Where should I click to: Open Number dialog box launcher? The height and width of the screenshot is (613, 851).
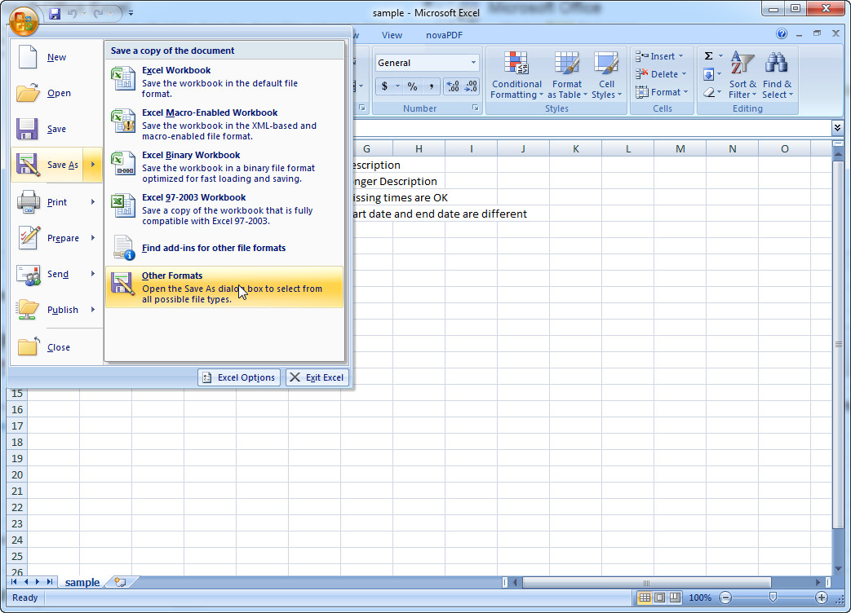pos(476,108)
